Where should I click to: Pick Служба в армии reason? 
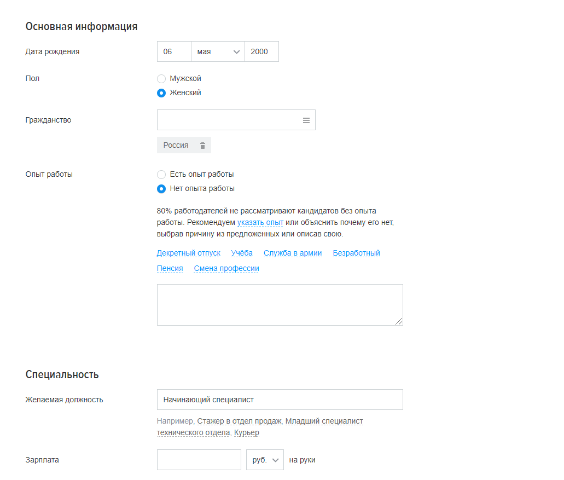click(x=293, y=253)
